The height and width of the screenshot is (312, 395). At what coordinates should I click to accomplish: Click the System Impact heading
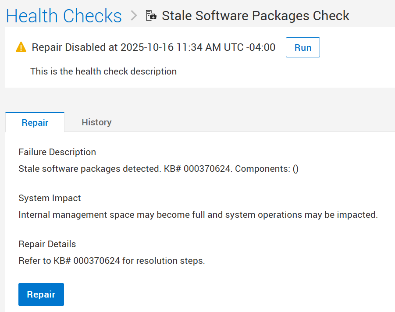tap(49, 198)
